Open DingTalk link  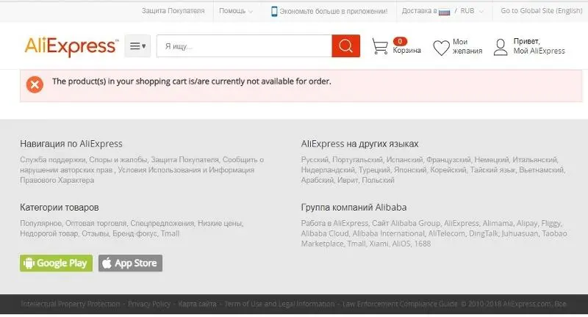tap(484, 233)
